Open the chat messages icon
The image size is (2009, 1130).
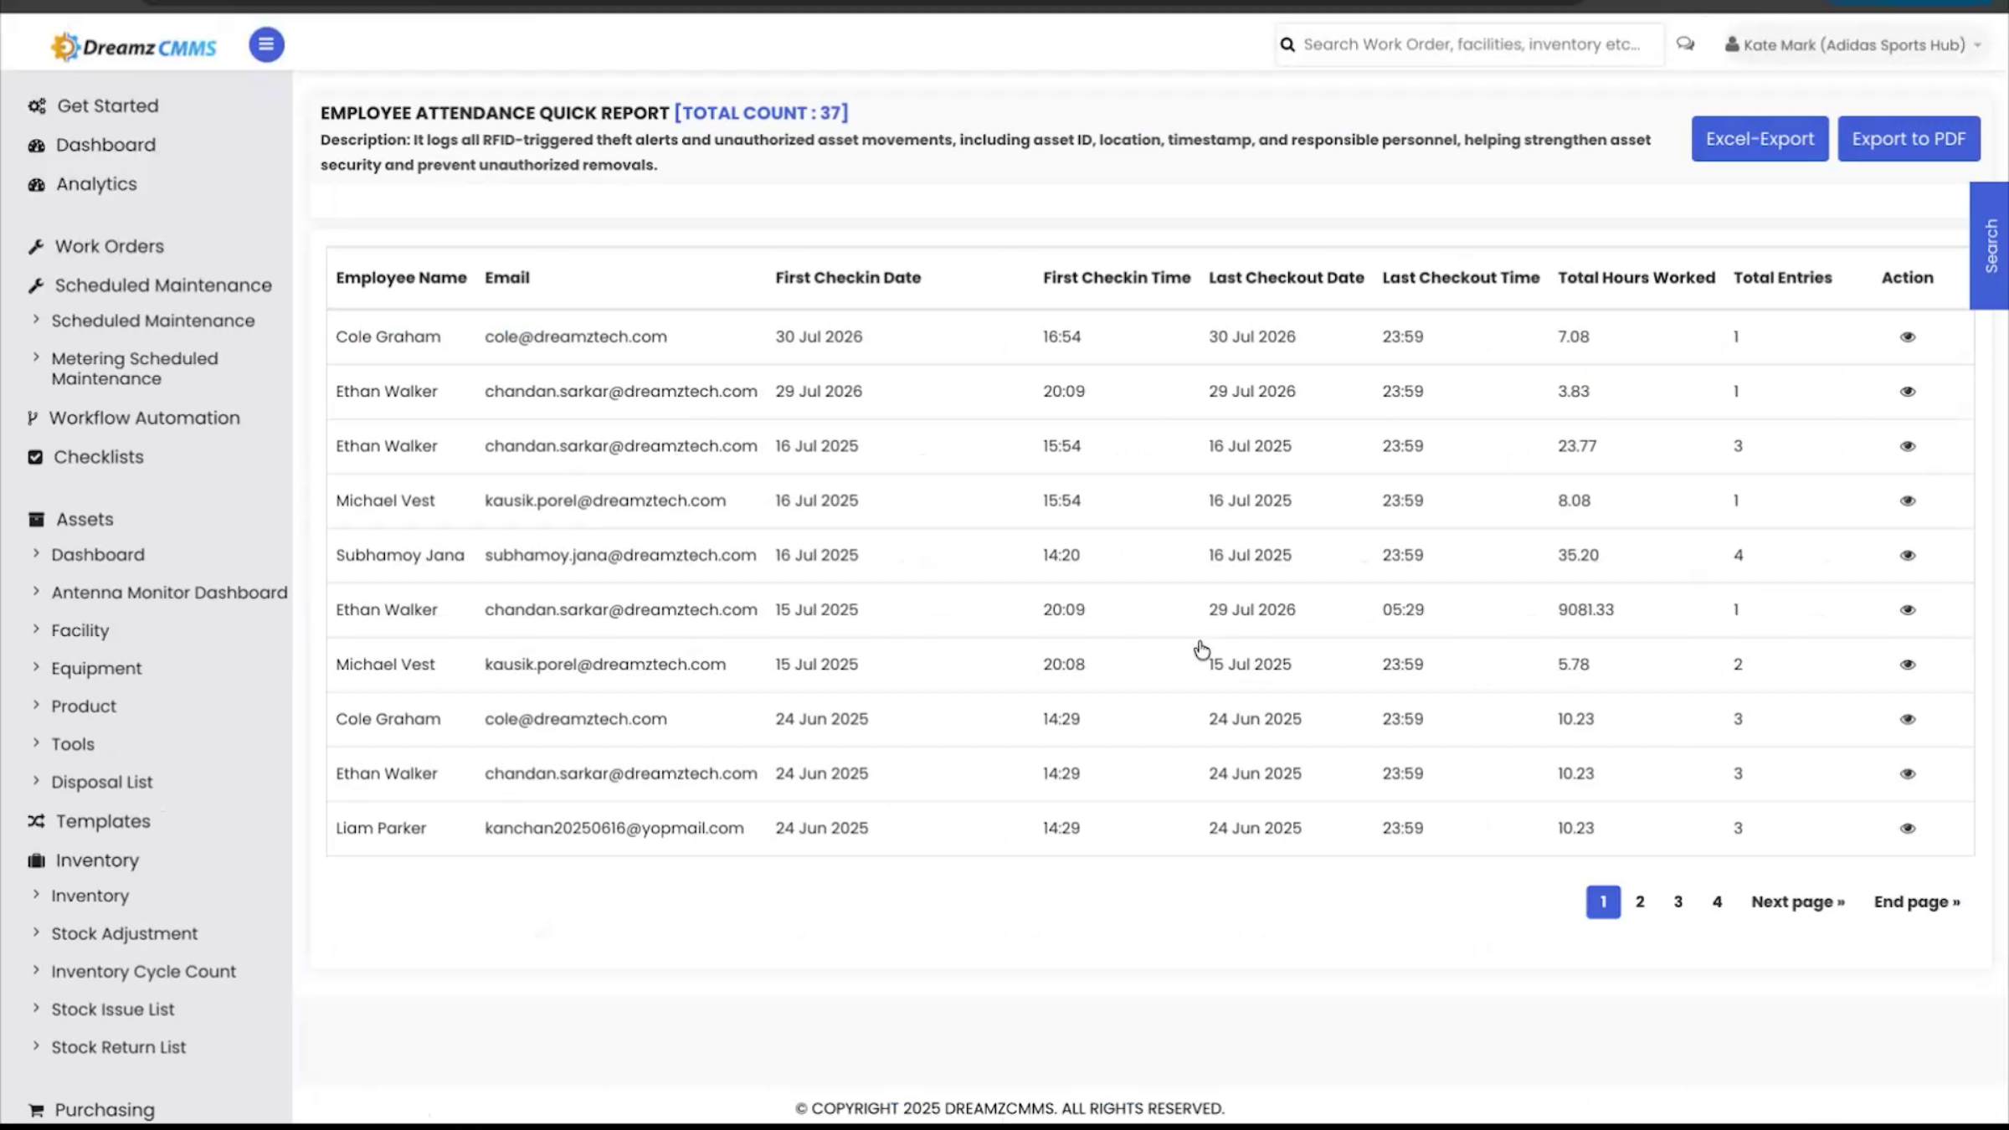tap(1685, 44)
